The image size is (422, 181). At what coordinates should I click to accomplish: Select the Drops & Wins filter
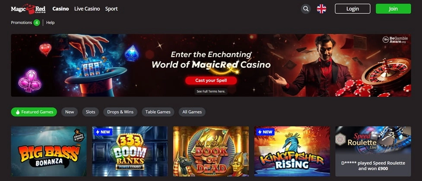point(121,112)
